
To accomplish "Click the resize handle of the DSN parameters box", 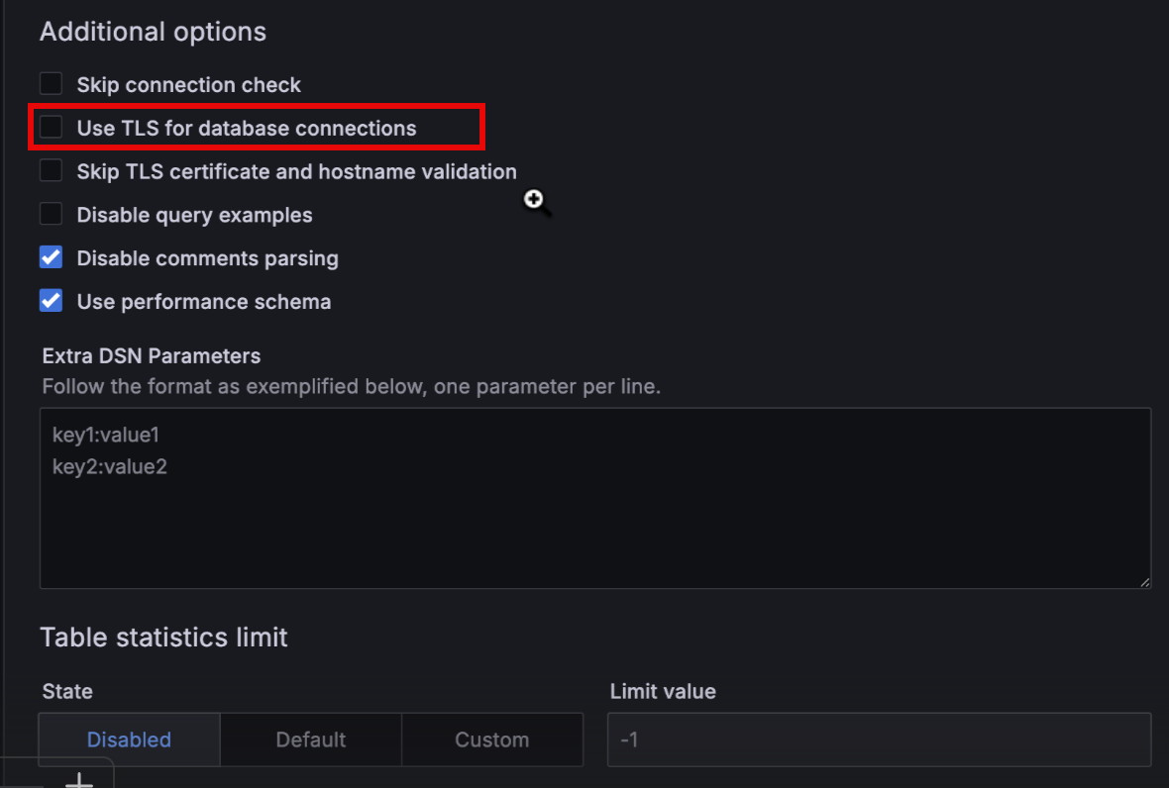I will pyautogui.click(x=1146, y=583).
